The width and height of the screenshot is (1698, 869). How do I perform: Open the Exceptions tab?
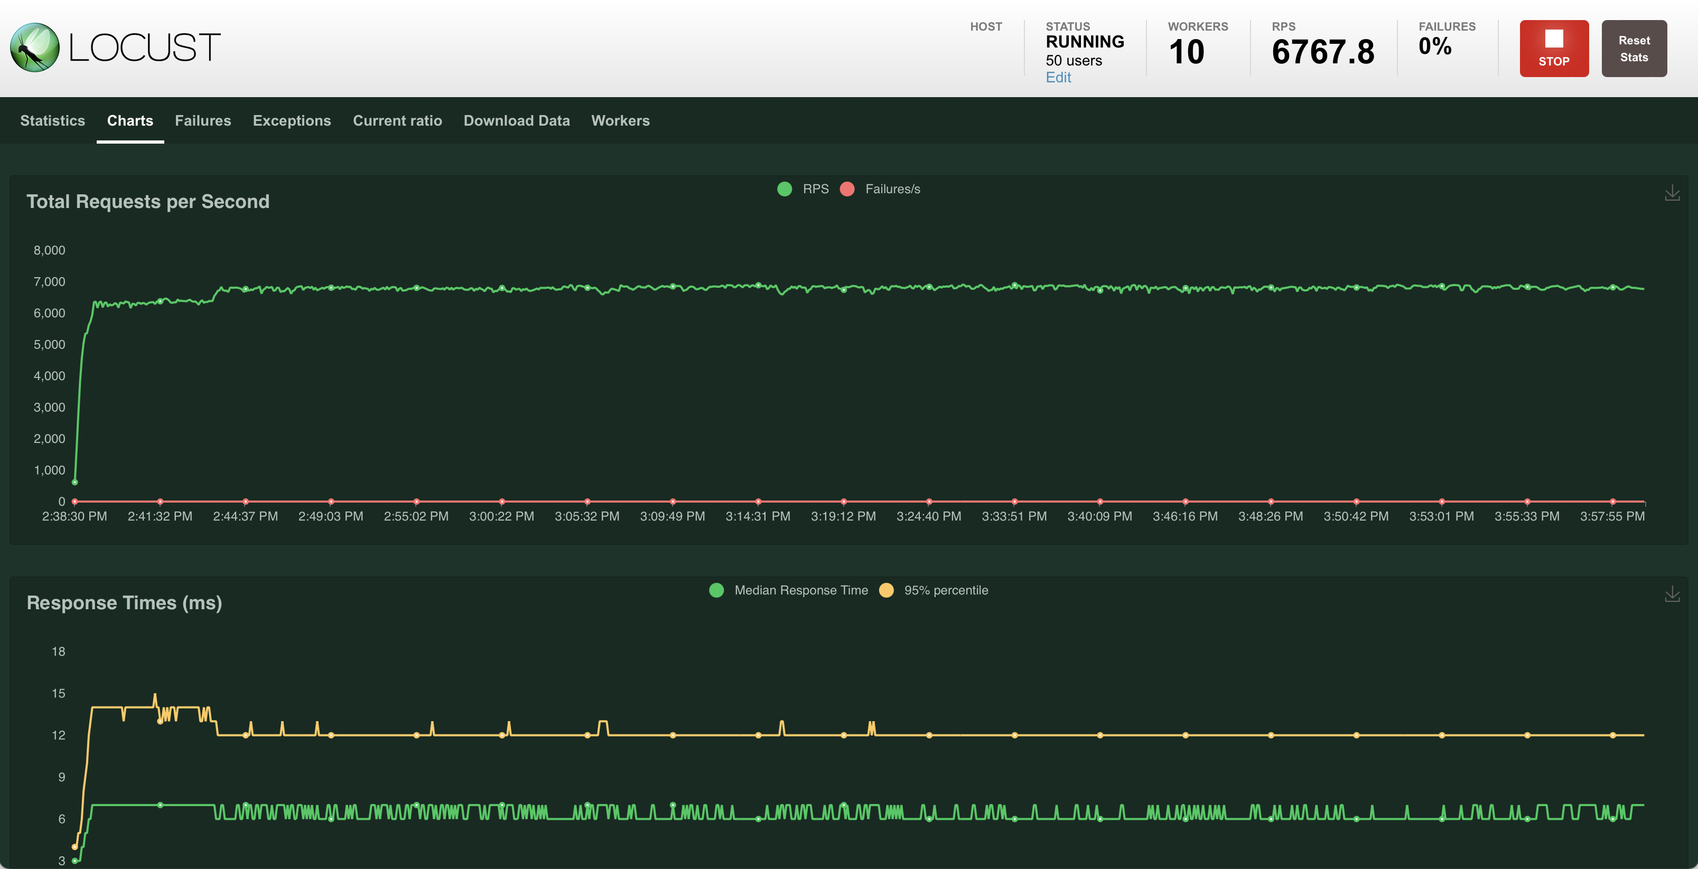[292, 120]
